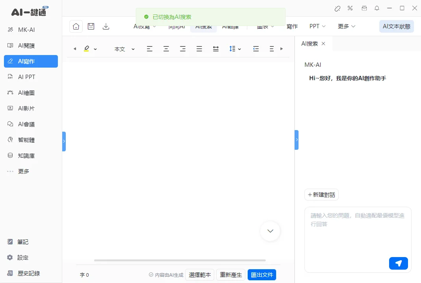
Task: Align text right
Action: click(x=183, y=49)
